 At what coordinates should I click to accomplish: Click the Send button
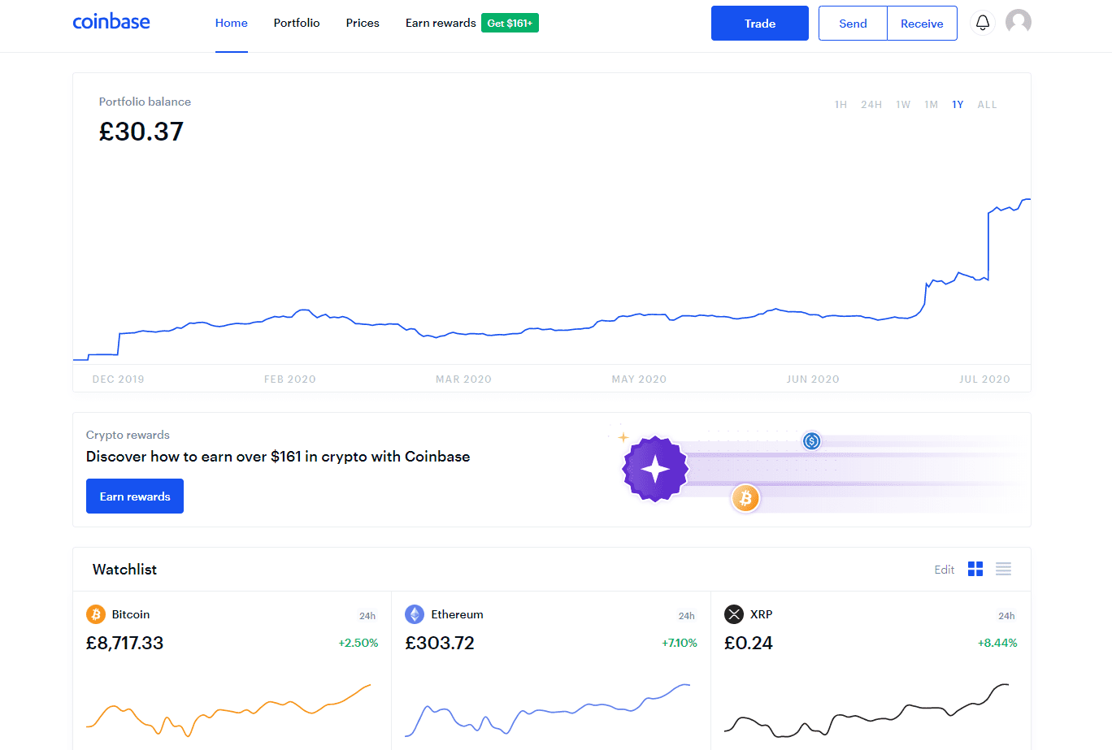tap(853, 24)
